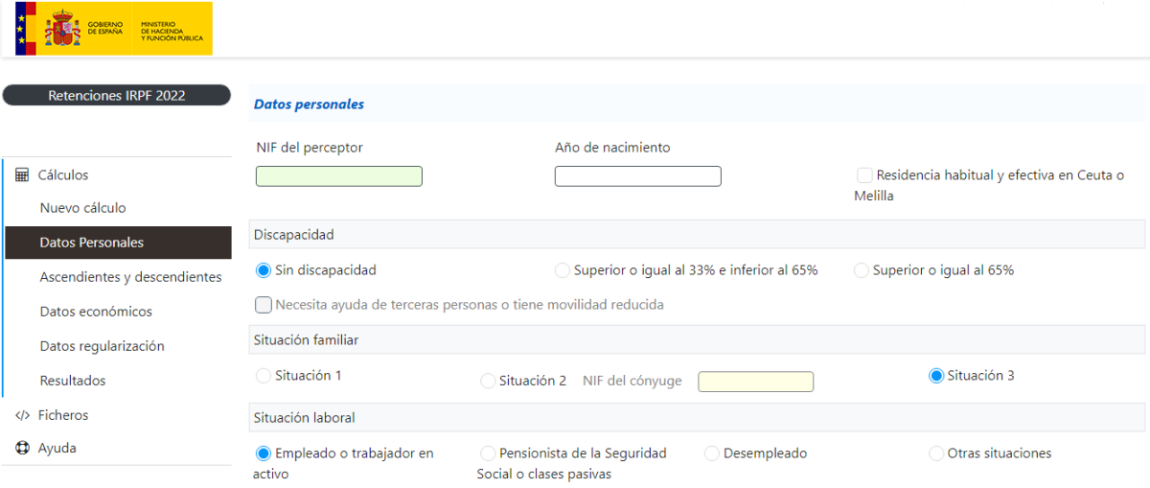Select family 'Situación 1' radio button
This screenshot has height=488, width=1150.
[264, 376]
